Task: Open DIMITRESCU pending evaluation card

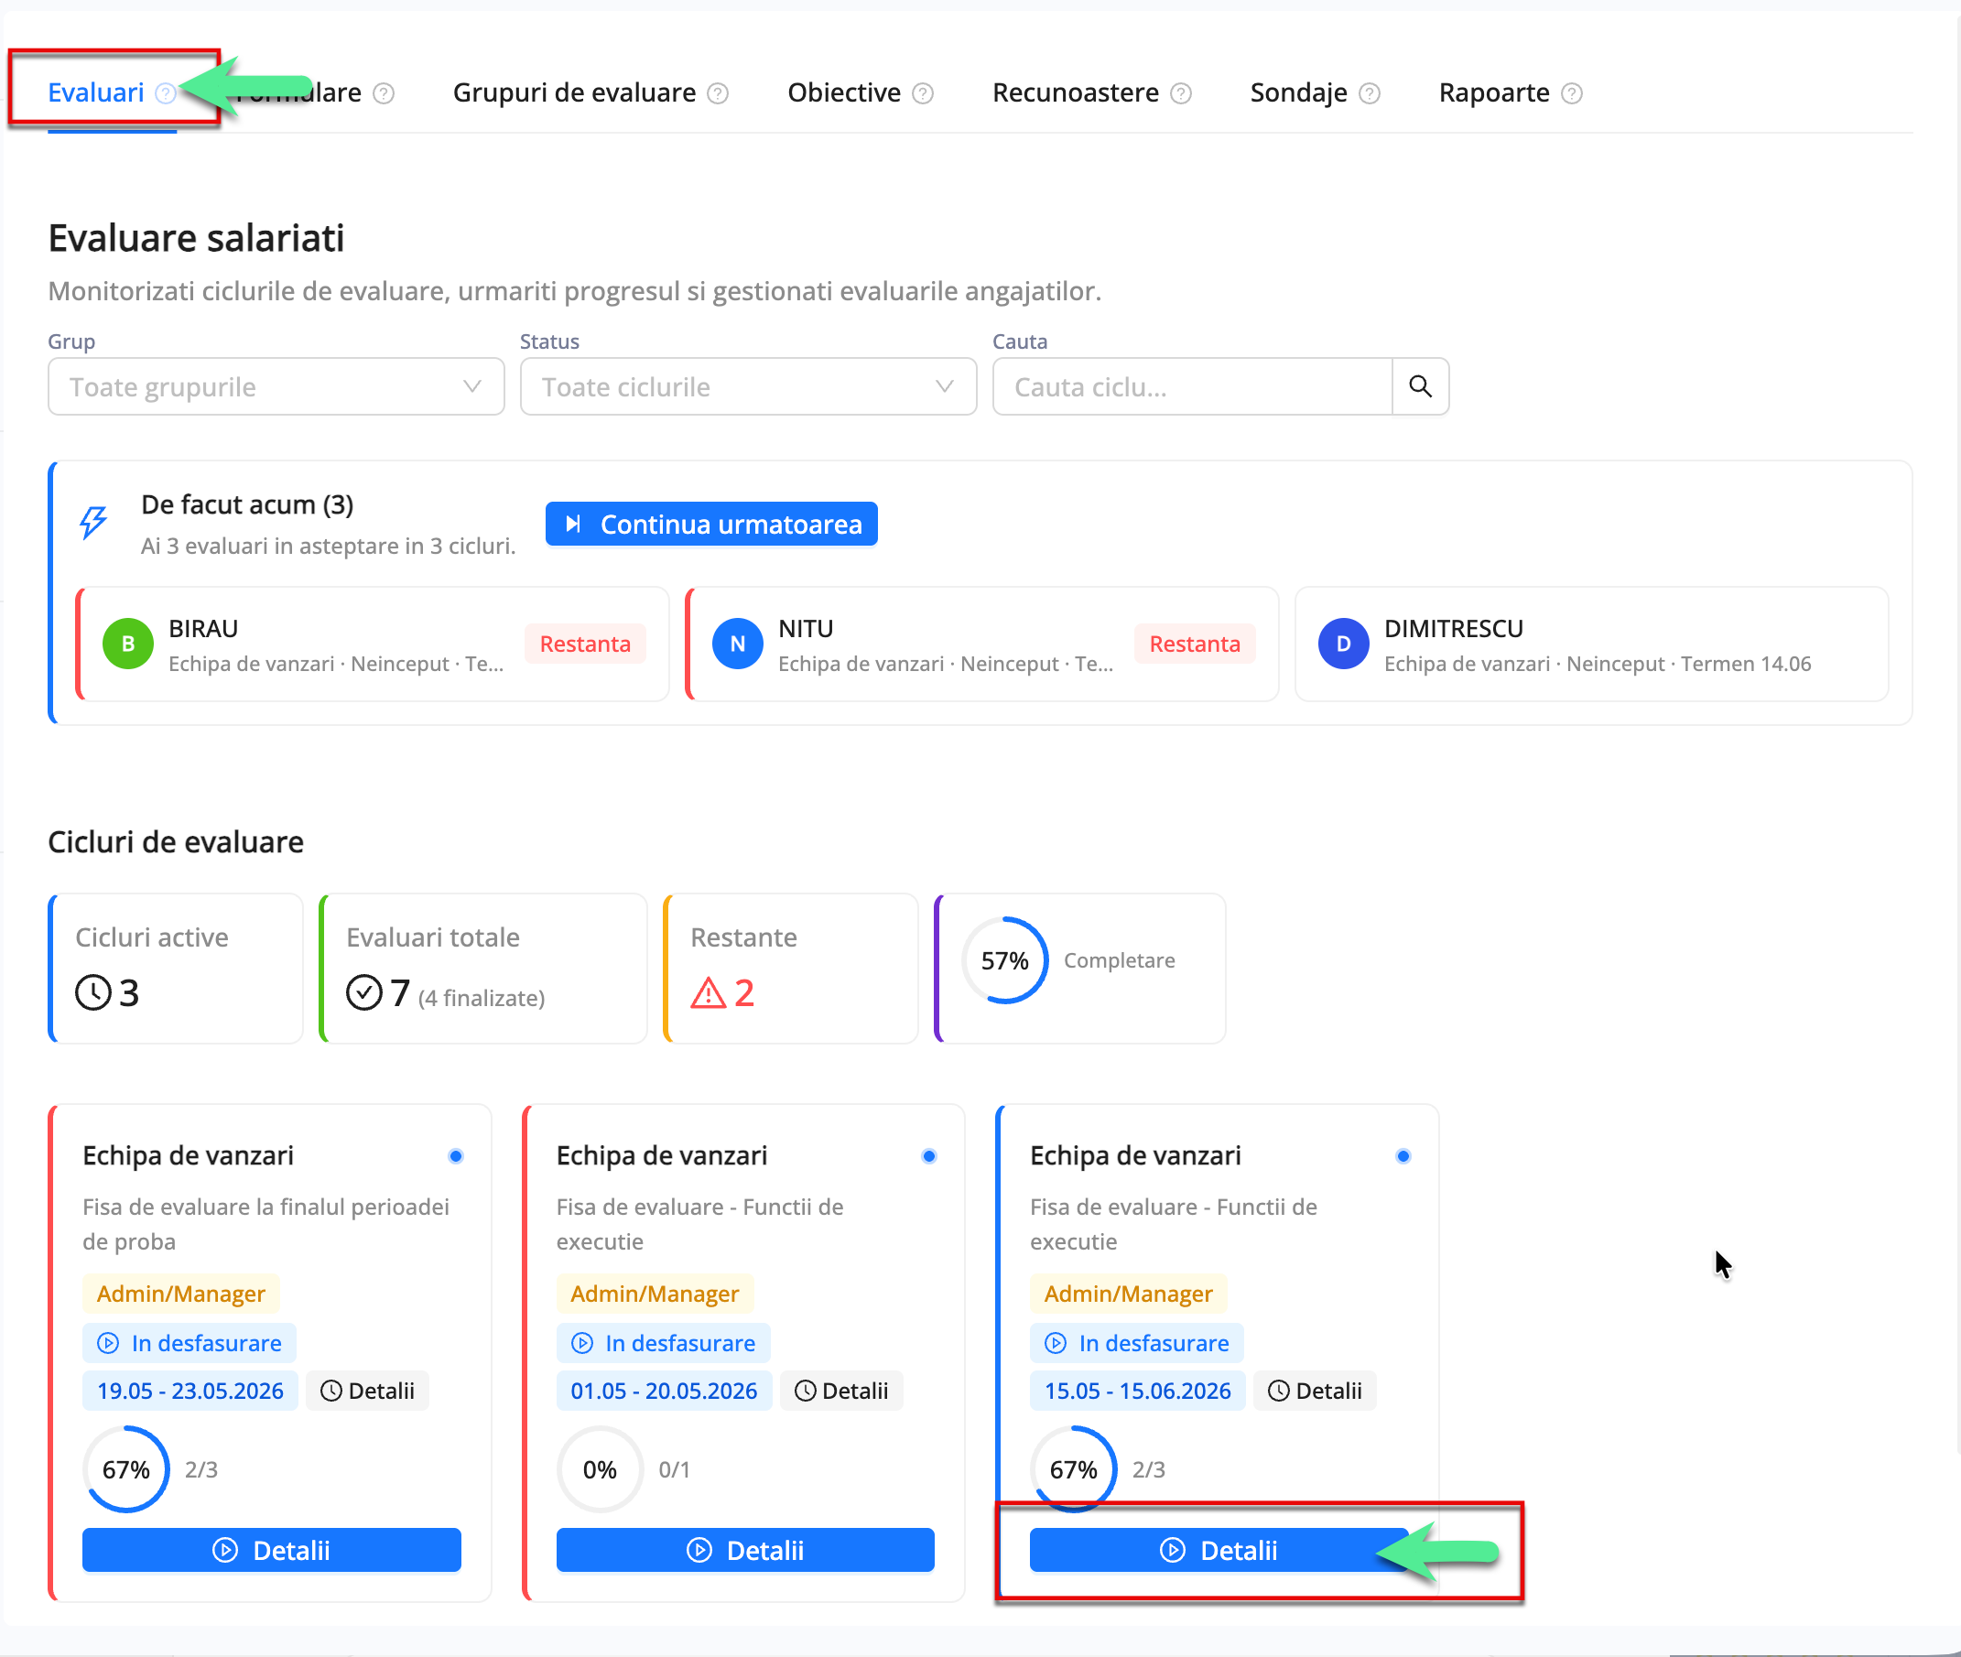Action: click(x=1591, y=644)
